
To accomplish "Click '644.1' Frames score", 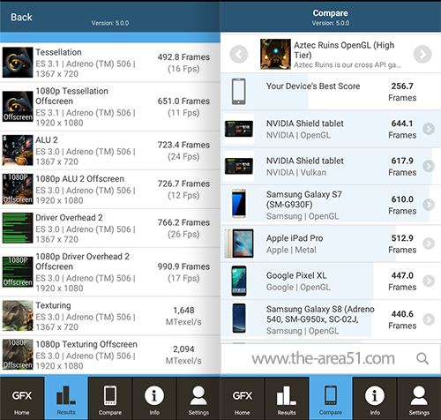I will [402, 124].
